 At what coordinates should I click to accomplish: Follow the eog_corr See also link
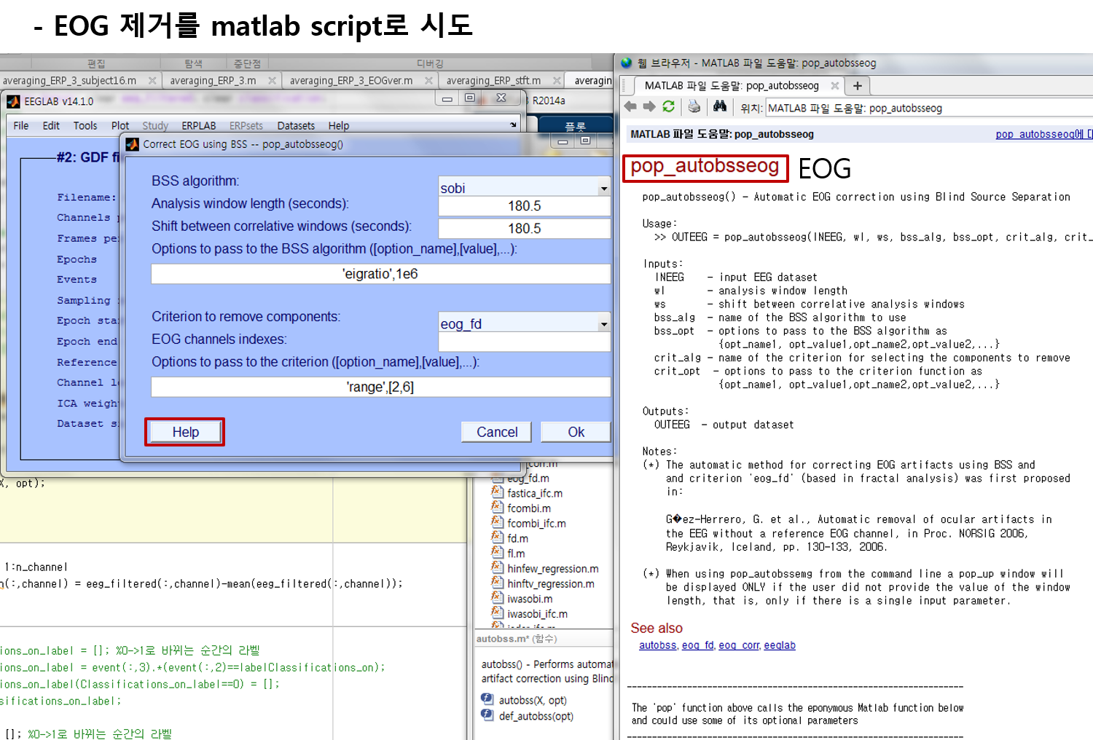coord(739,645)
